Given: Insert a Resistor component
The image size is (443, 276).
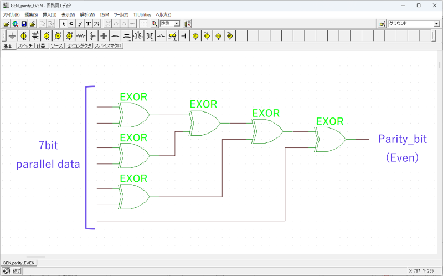Looking at the screenshot, I should pos(81,36).
